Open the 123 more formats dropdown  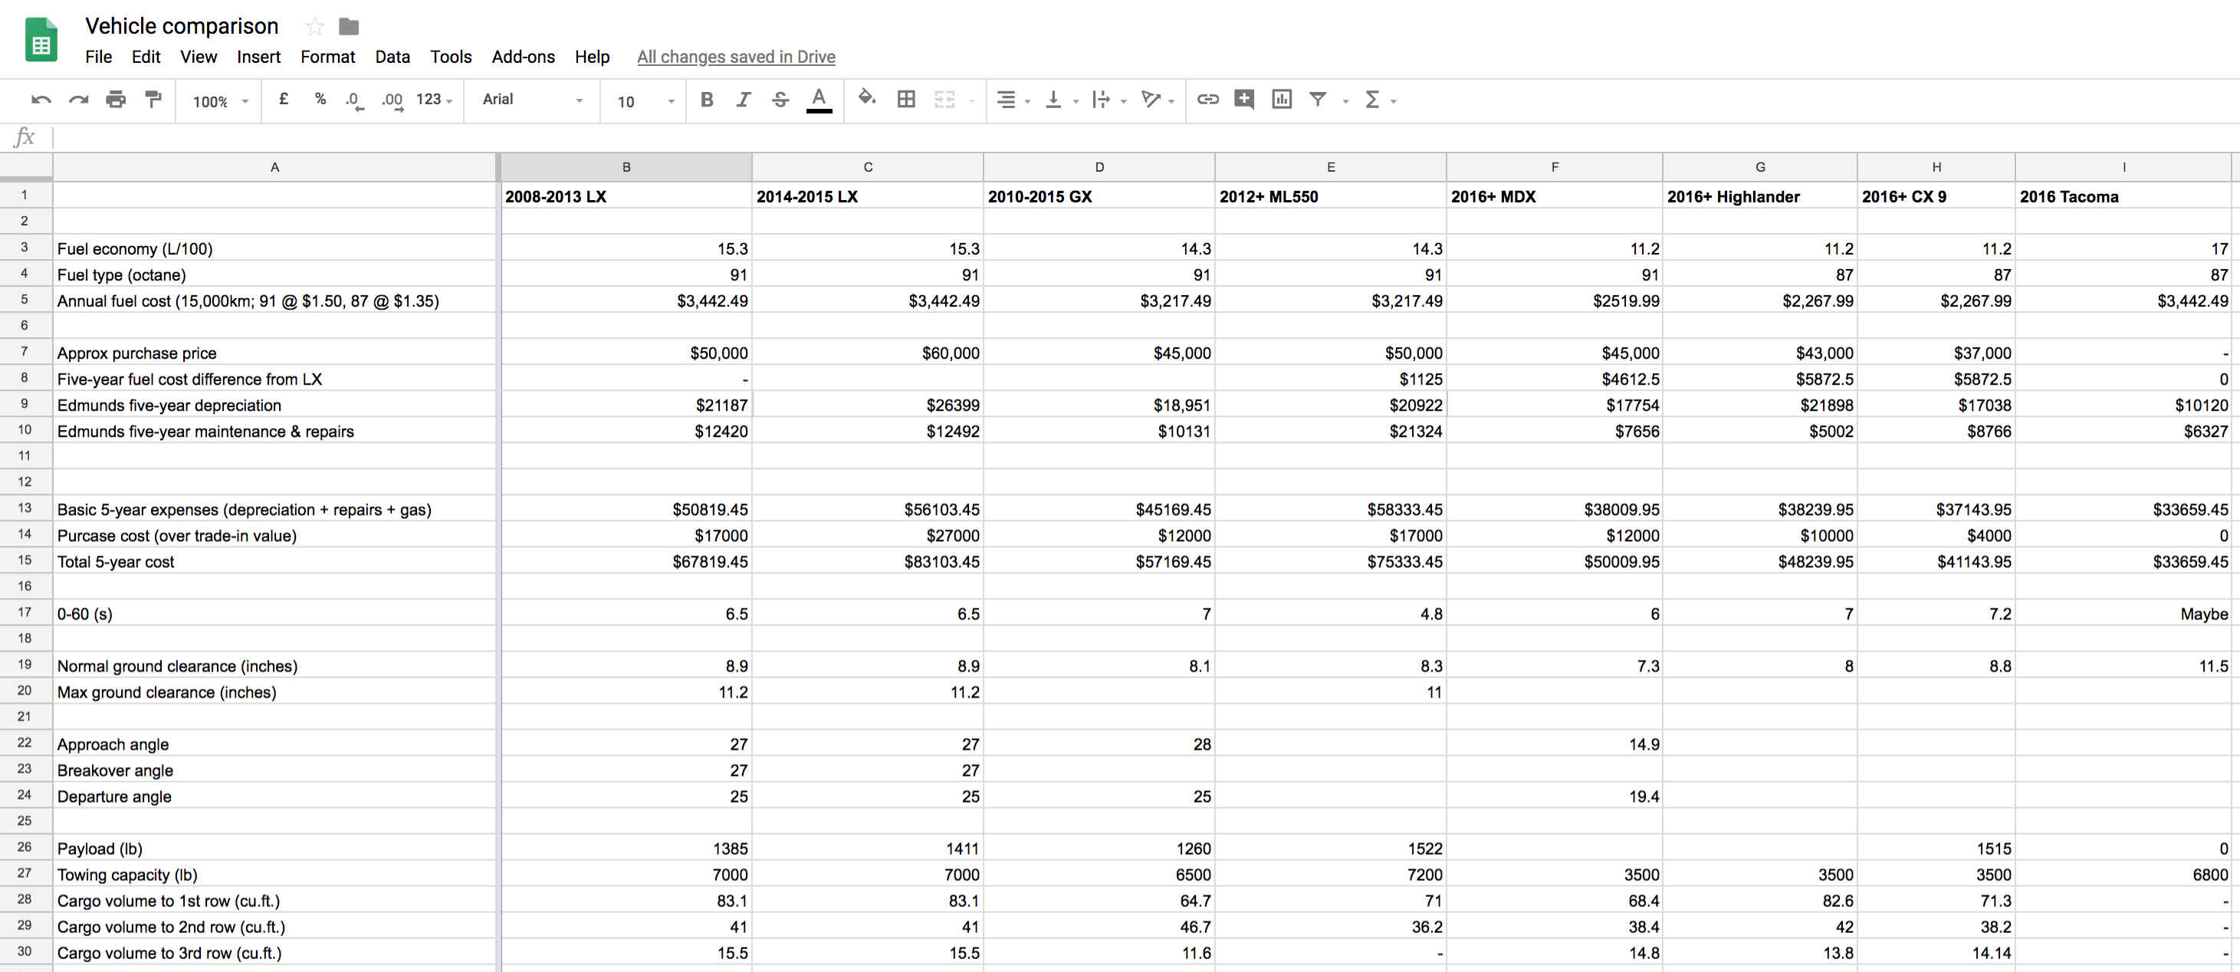[434, 100]
